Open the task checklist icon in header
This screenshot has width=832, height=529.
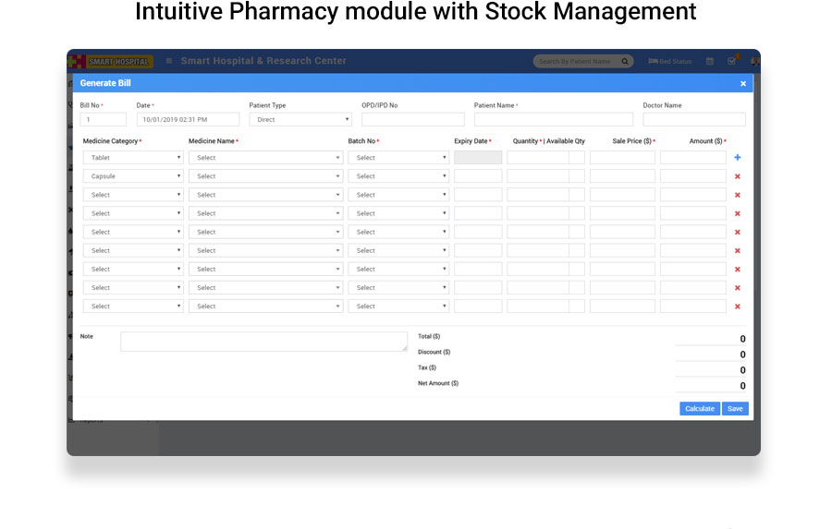(x=731, y=62)
